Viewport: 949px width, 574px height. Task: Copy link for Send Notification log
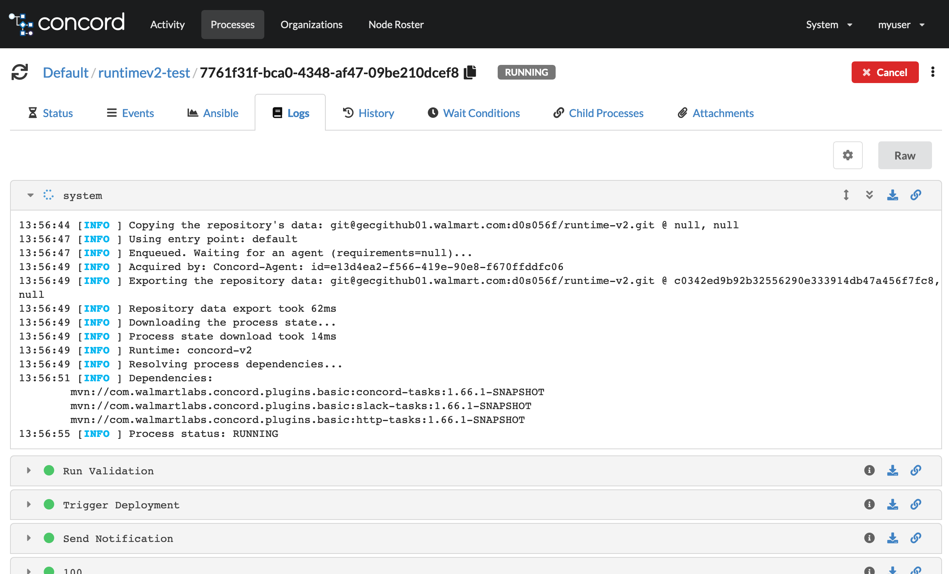[915, 538]
